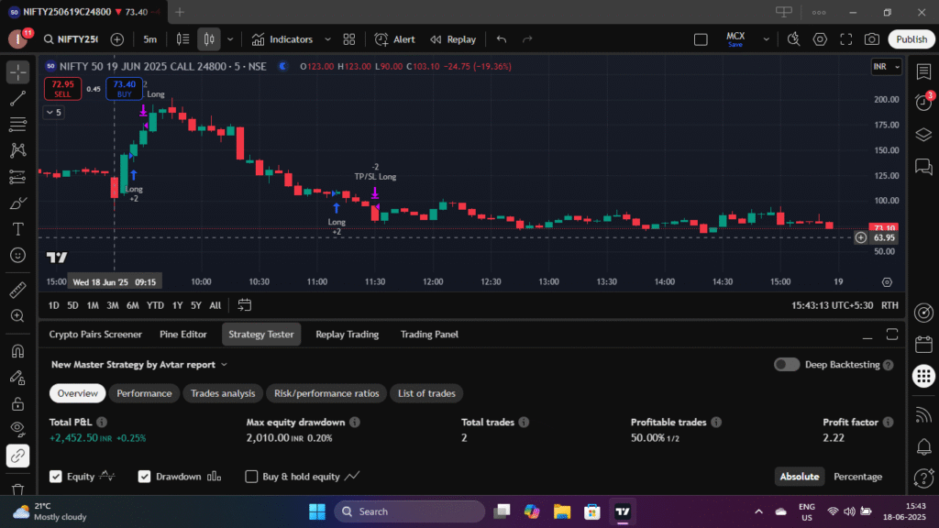Open the Indicators dialog

point(282,39)
